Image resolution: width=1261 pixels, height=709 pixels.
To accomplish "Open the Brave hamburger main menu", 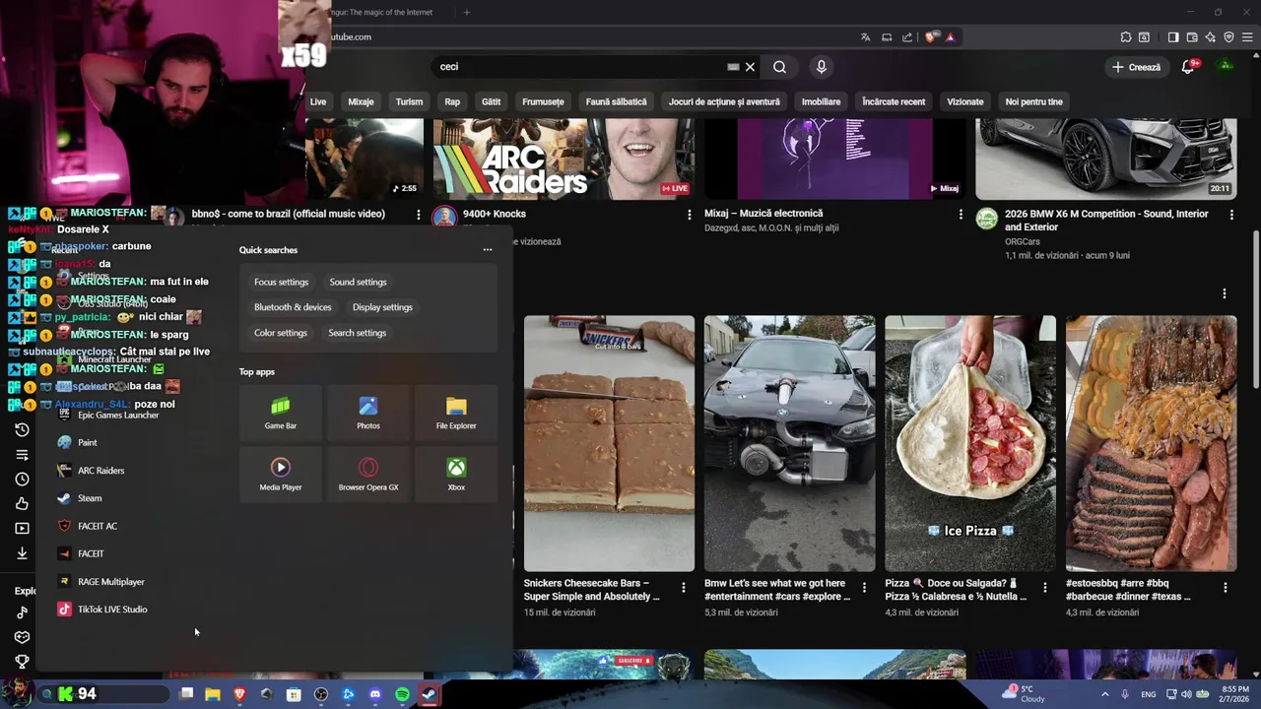I will (1247, 37).
